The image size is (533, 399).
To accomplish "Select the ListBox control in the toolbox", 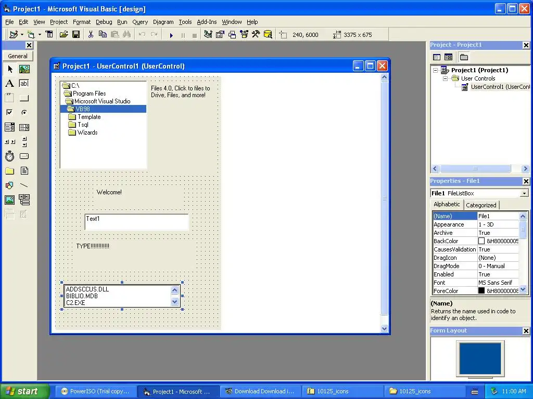I will click(24, 127).
